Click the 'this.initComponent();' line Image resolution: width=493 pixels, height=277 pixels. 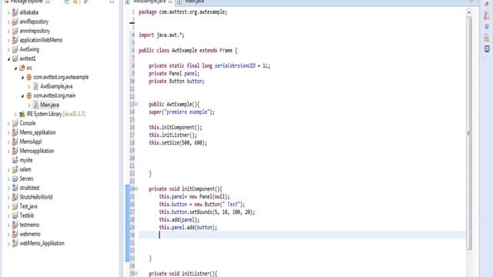click(x=176, y=127)
